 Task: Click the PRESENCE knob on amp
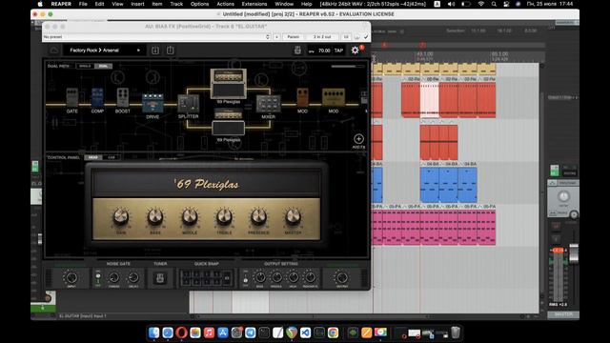click(x=258, y=217)
